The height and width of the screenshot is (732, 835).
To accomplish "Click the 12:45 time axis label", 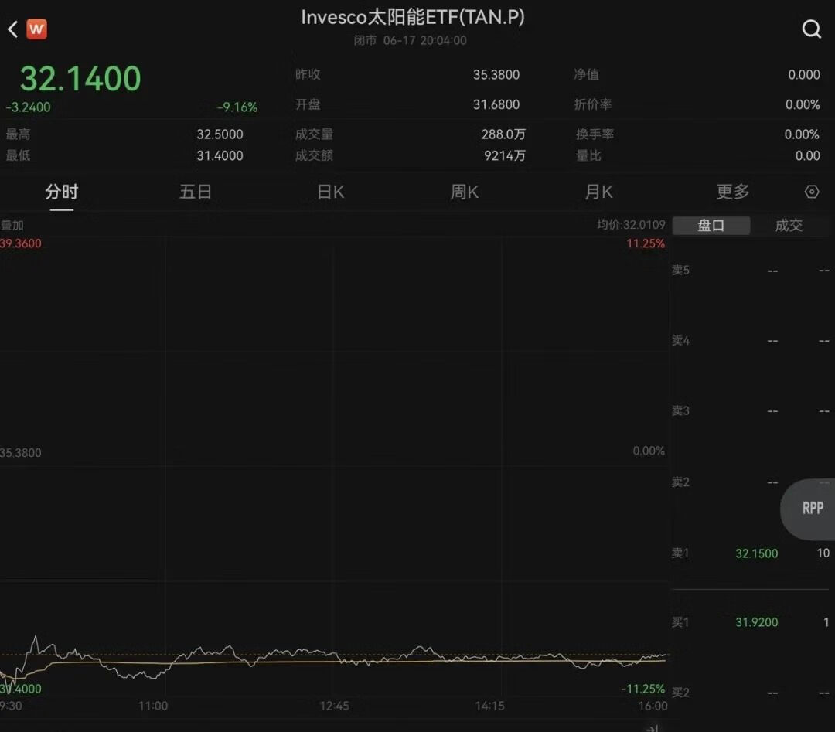I will coord(335,706).
